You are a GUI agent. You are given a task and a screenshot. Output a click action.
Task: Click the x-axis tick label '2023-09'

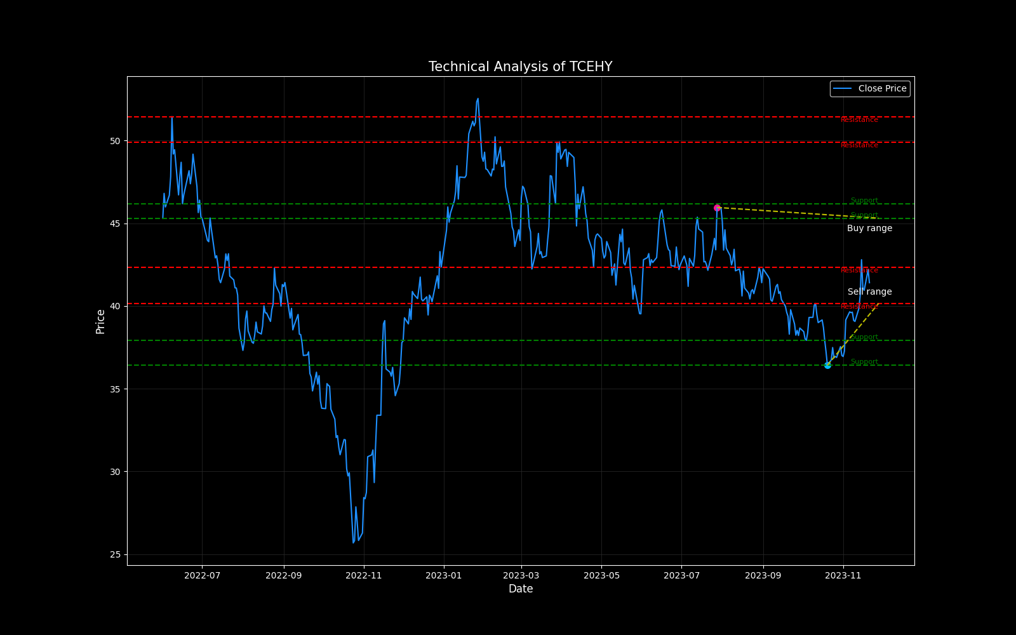(x=763, y=576)
